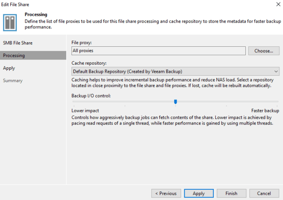Click the Processing heading text
Image resolution: width=283 pixels, height=200 pixels.
coord(36,14)
